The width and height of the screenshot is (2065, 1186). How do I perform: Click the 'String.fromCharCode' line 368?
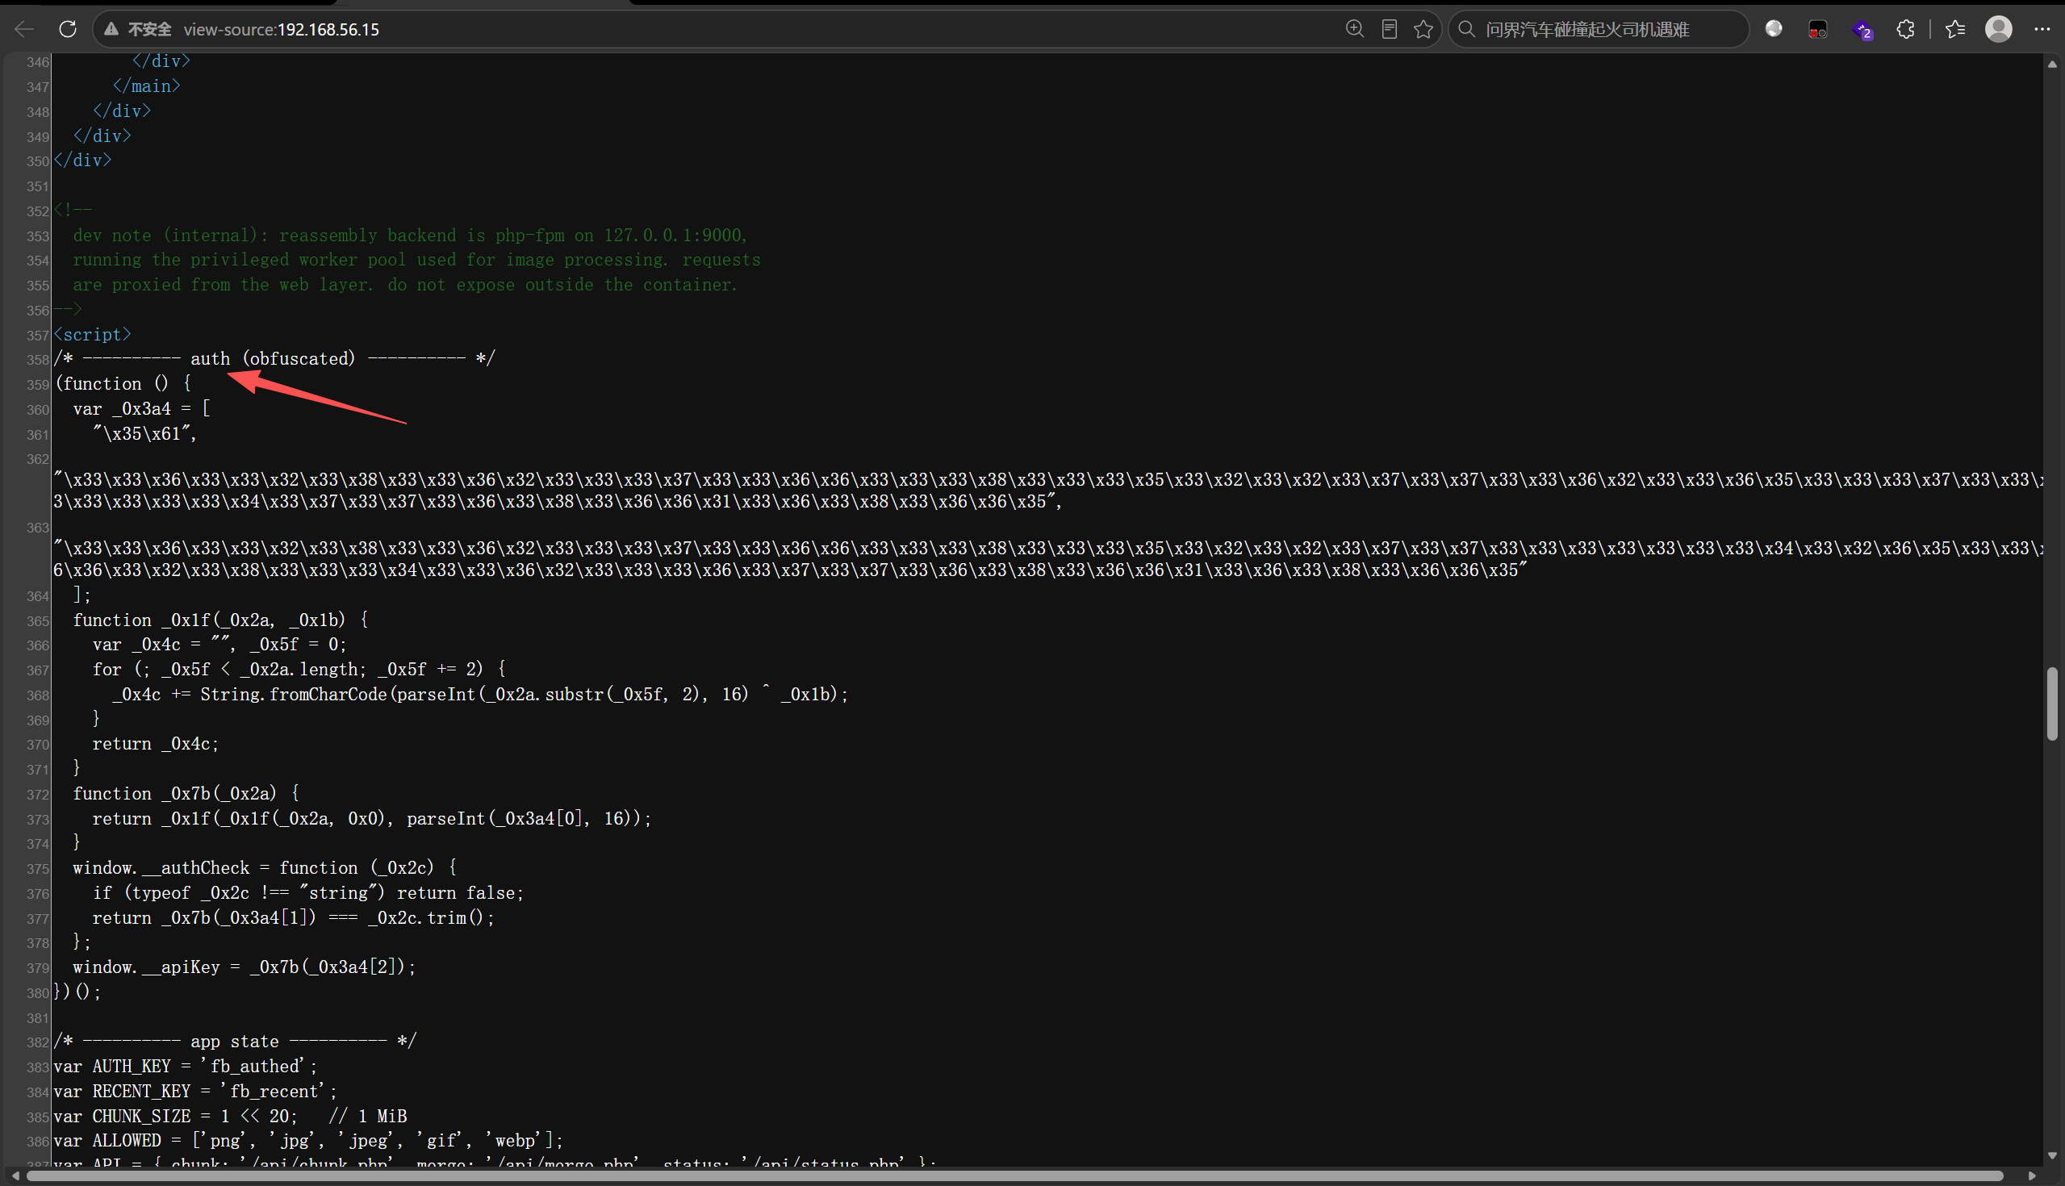481,695
